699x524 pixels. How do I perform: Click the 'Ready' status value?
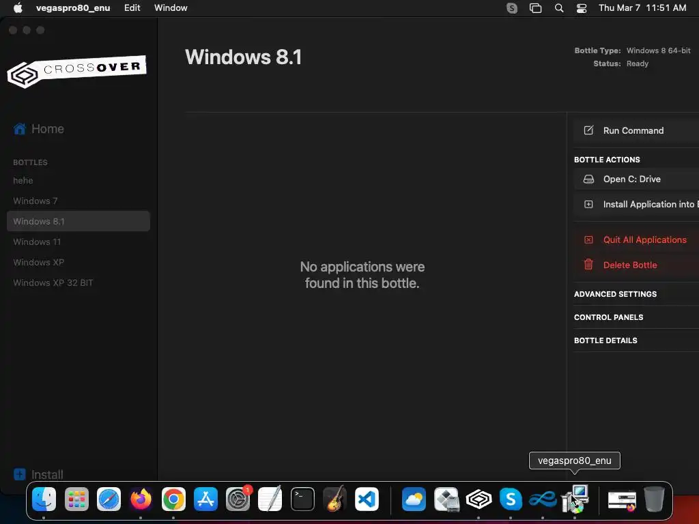coord(638,63)
